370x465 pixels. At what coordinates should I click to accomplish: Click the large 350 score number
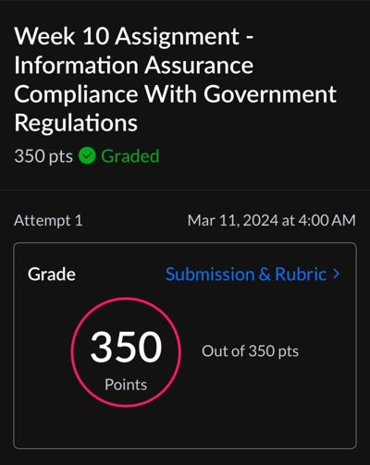[x=126, y=347]
